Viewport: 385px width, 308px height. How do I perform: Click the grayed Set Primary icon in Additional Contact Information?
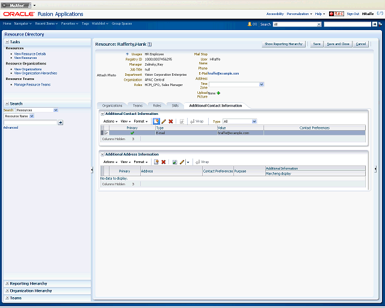click(x=182, y=122)
